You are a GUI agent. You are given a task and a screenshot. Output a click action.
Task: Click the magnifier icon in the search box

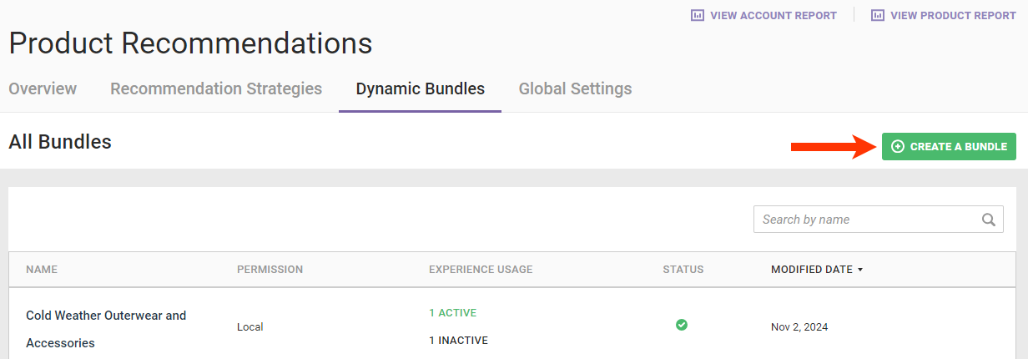989,220
